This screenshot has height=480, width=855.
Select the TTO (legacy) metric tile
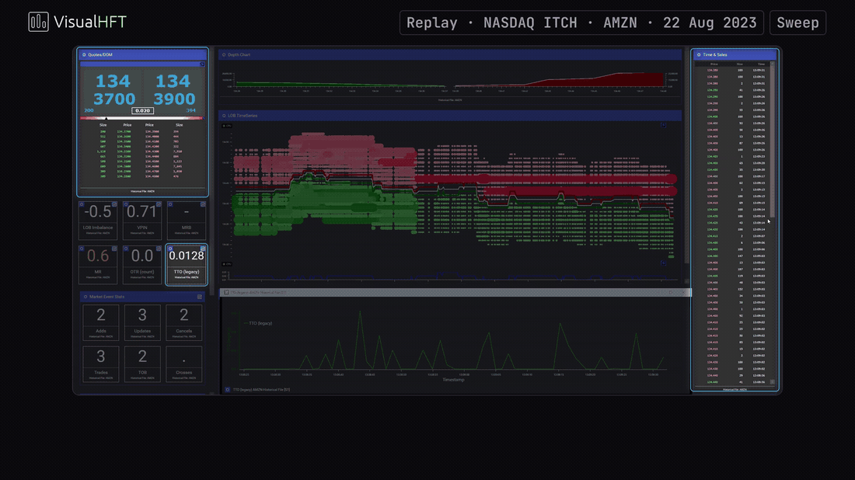coord(187,265)
